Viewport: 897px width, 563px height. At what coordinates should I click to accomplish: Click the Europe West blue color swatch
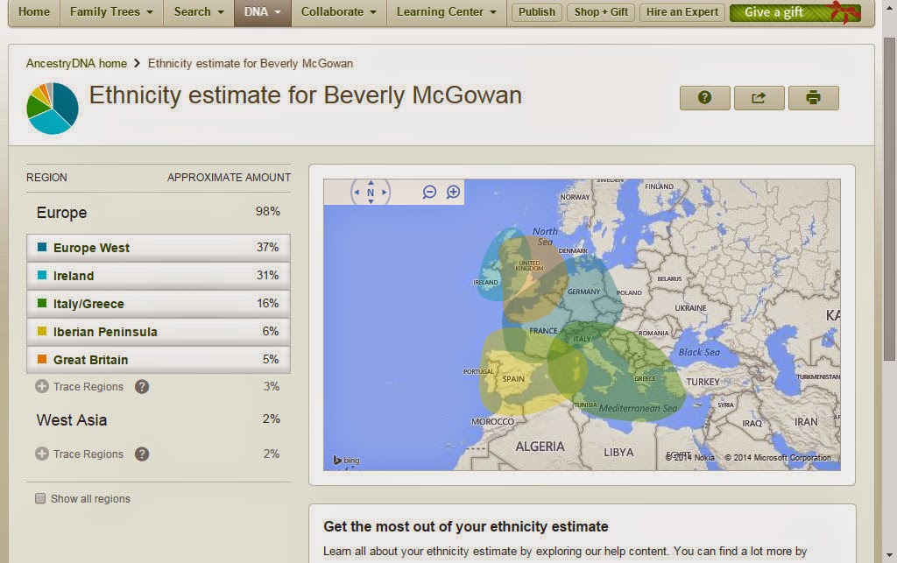pos(42,247)
